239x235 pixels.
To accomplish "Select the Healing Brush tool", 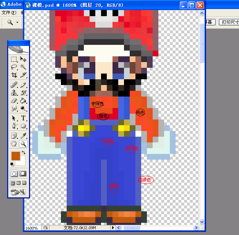I will [x=14, y=85].
